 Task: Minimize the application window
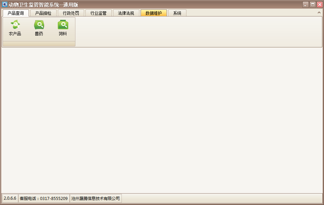tap(305, 5)
